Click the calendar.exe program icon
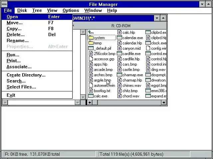213x159 pixels. coord(119,37)
